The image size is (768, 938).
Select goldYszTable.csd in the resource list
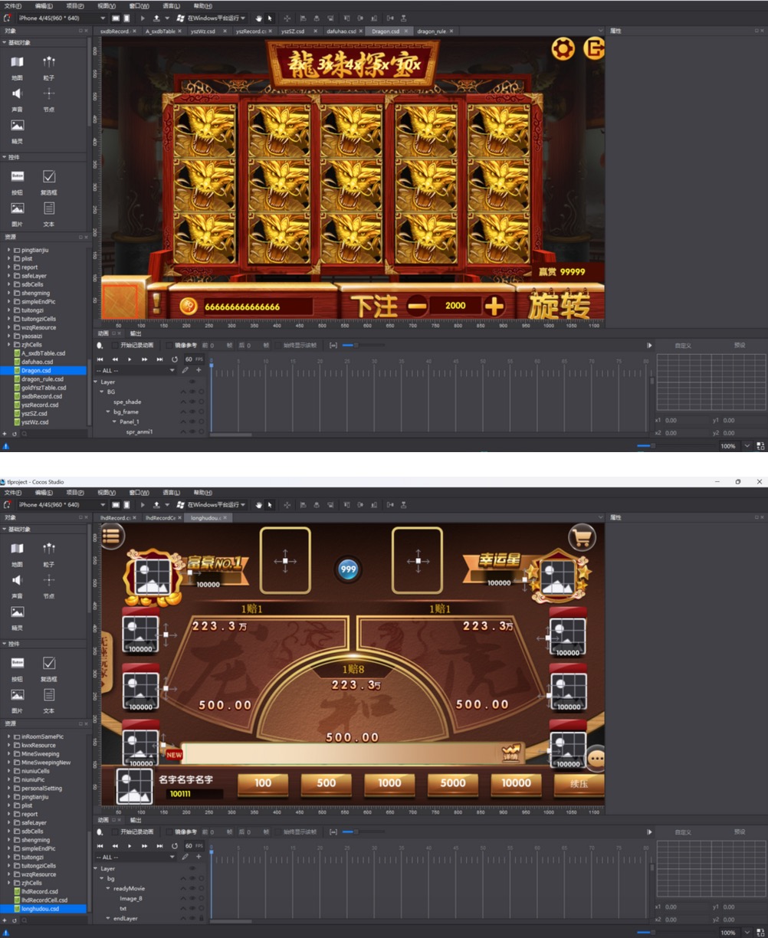coord(42,388)
